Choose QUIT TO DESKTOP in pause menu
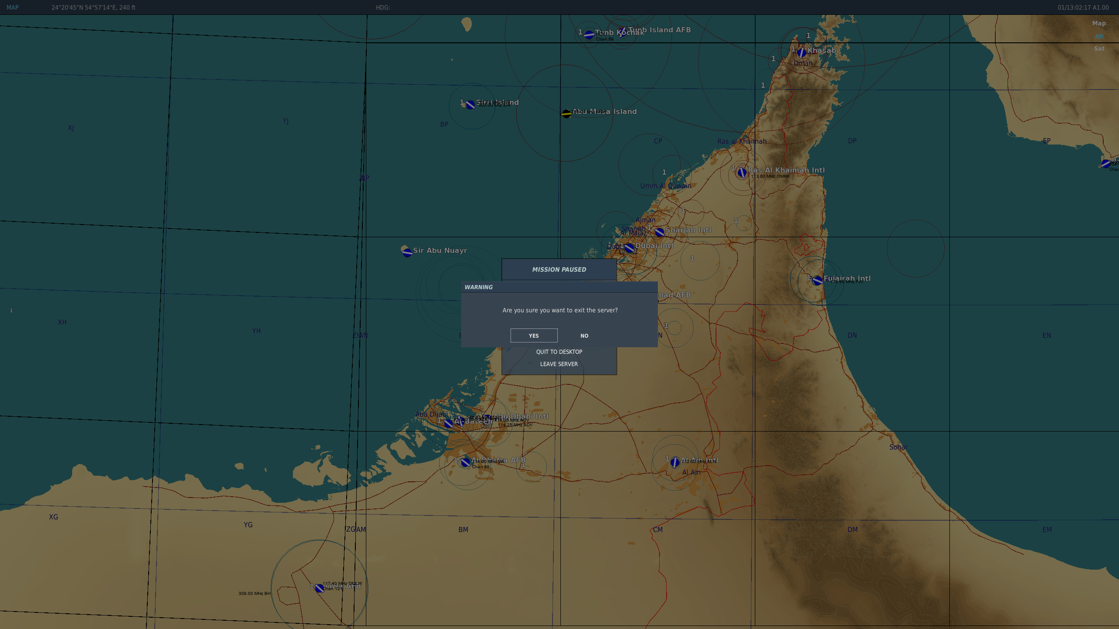The height and width of the screenshot is (629, 1119). click(x=559, y=352)
